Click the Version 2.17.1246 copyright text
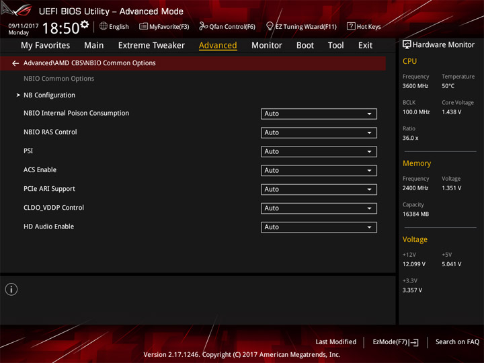Screen dimensions: 484x363 pos(242,354)
